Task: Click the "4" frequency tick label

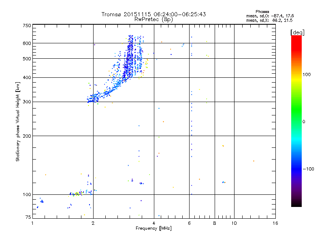Action: 154,223
